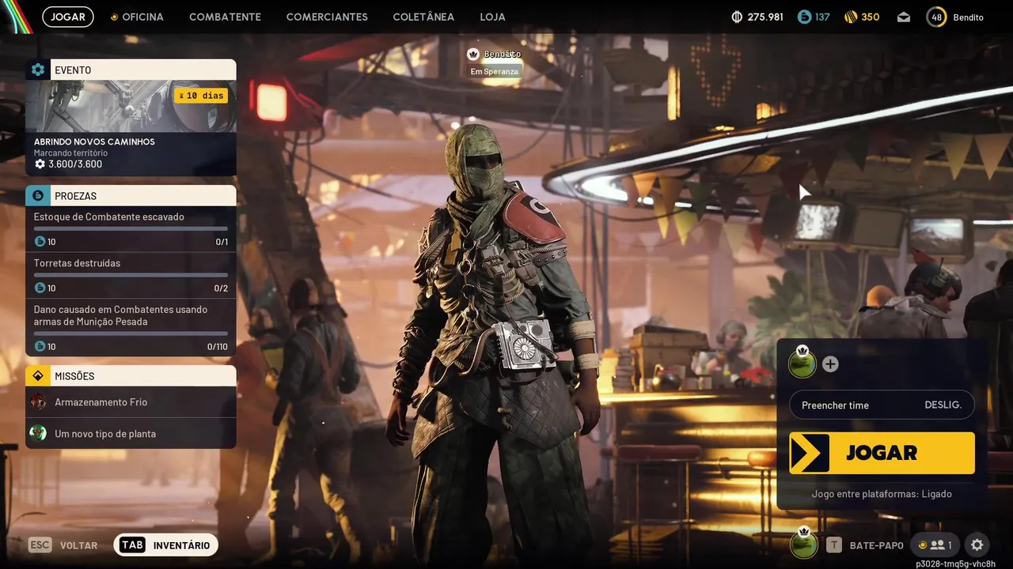Go to the COMERCIANTES tab

point(327,17)
